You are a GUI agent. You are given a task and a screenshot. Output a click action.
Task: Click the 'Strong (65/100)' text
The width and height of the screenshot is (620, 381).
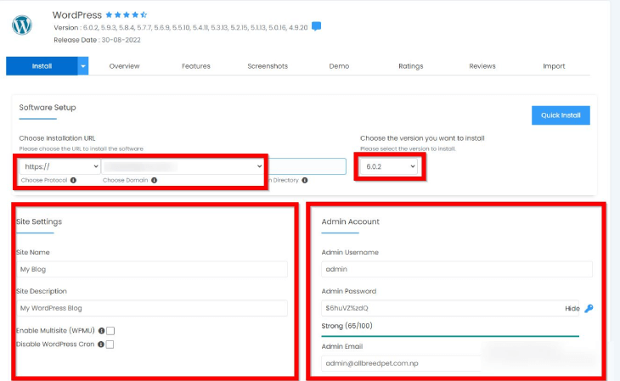click(x=347, y=326)
